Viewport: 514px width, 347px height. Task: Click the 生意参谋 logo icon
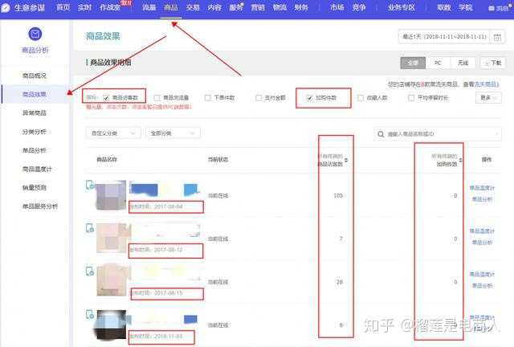point(6,7)
